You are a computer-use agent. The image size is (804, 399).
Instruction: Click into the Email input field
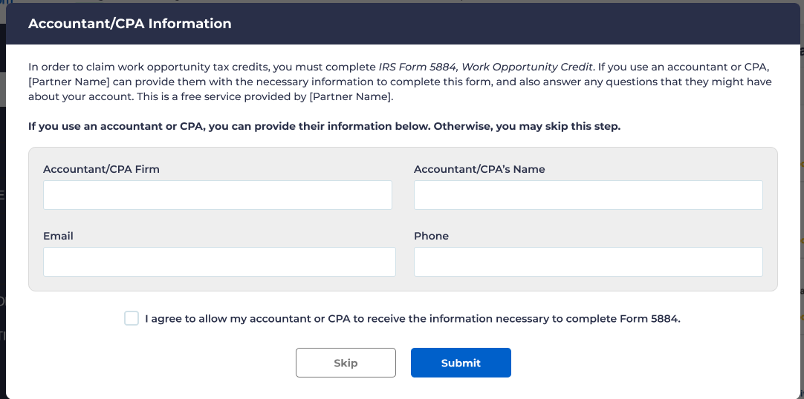(219, 262)
